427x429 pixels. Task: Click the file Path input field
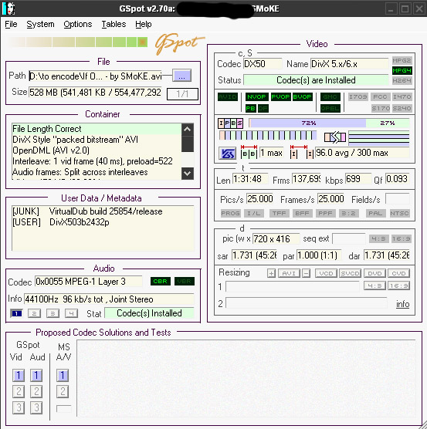click(x=95, y=76)
